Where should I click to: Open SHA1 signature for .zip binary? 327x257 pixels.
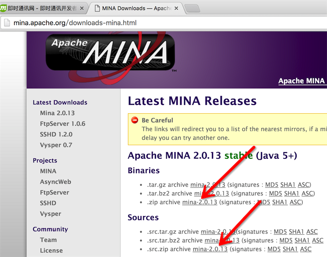[x=280, y=202]
